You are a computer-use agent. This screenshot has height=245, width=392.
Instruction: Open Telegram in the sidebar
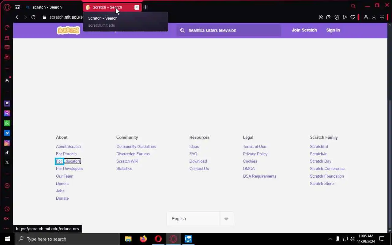[x=7, y=133]
